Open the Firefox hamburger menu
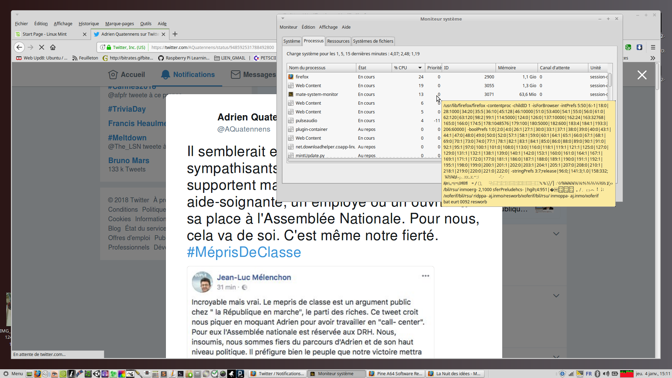Viewport: 672px width, 378px height. point(653,47)
